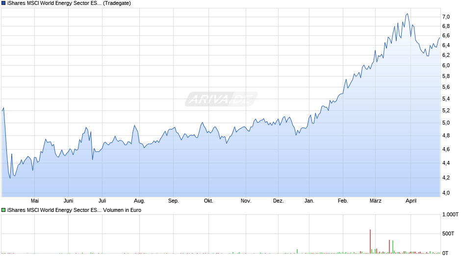Viewport: 461px width, 258px height.
Task: Click the 4,2 price axis value
Action: click(446, 178)
